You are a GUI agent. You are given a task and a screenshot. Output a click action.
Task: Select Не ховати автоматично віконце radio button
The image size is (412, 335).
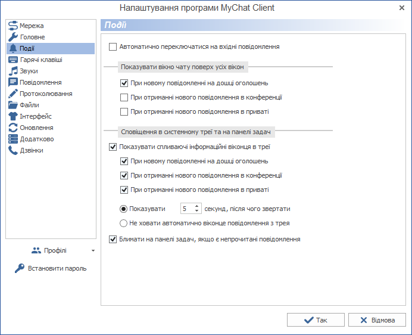[x=123, y=223]
